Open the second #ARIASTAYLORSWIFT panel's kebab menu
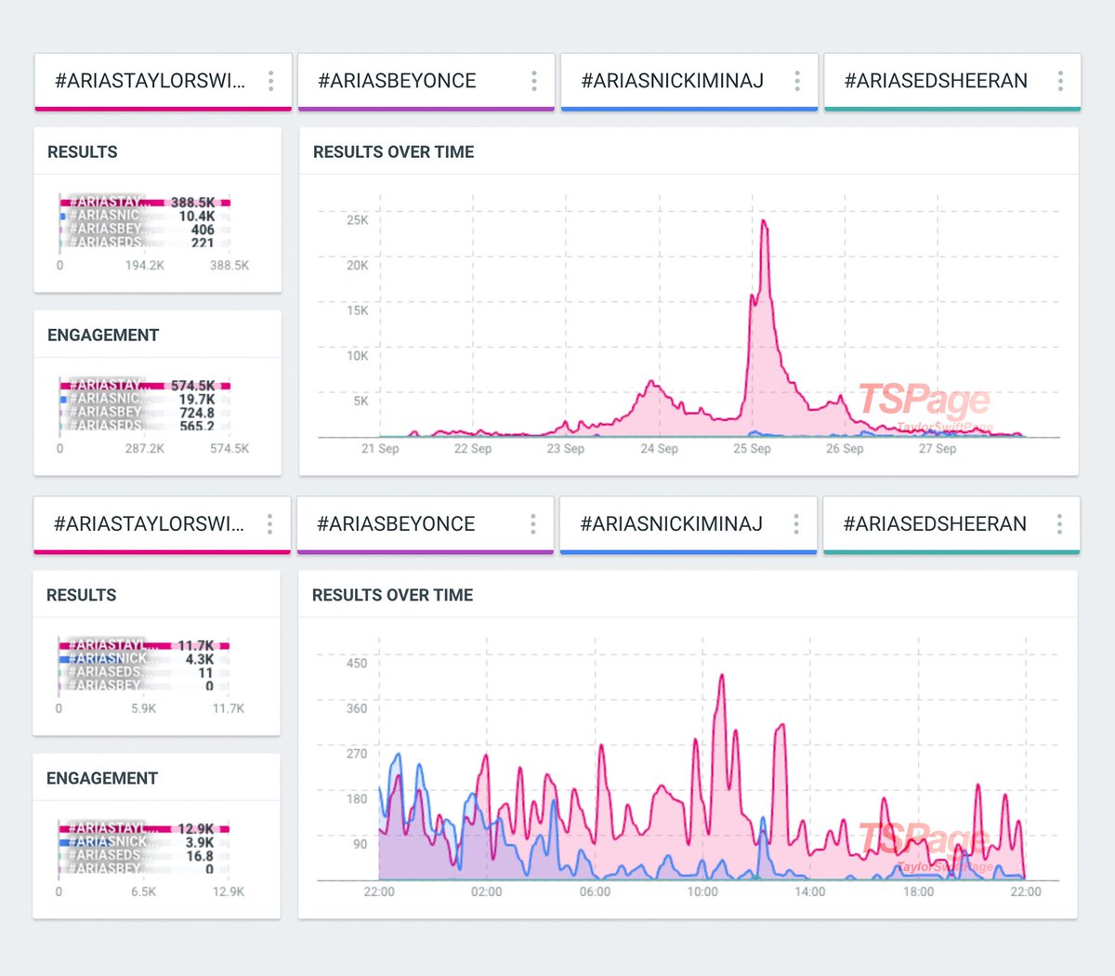Screen dimensions: 1115x976 click(270, 524)
